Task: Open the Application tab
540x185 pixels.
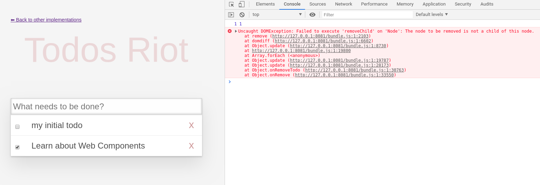Action: pyautogui.click(x=434, y=4)
